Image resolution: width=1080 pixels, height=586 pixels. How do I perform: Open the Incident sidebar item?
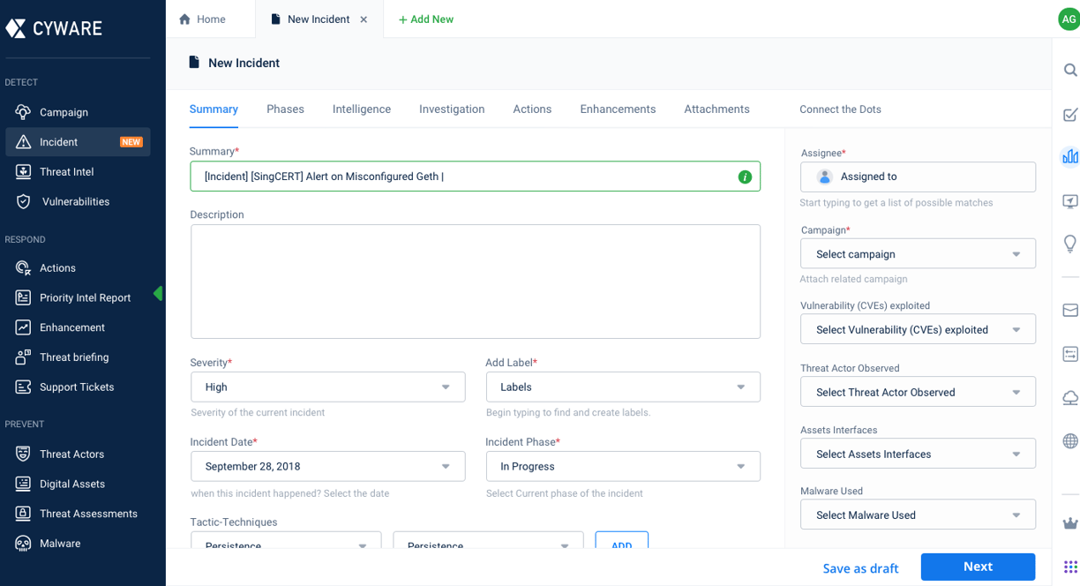point(78,142)
